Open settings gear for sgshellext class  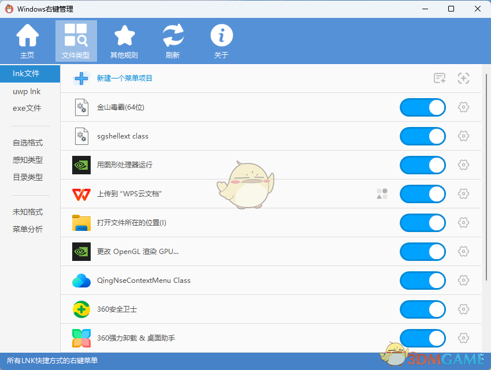click(x=463, y=136)
